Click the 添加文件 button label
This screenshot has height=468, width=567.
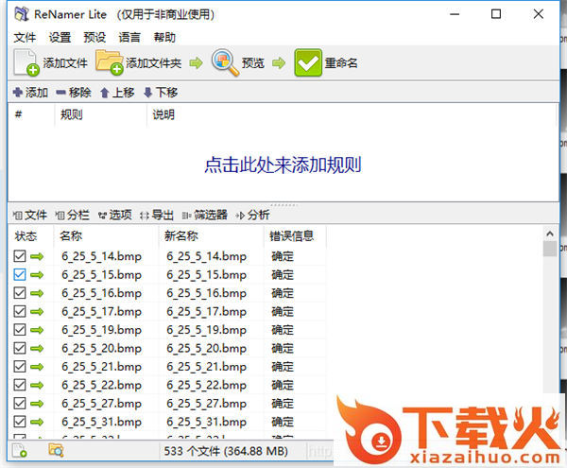click(65, 63)
